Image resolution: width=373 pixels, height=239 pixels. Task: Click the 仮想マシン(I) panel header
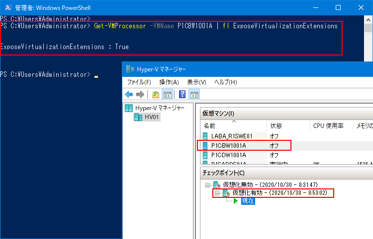[286, 114]
